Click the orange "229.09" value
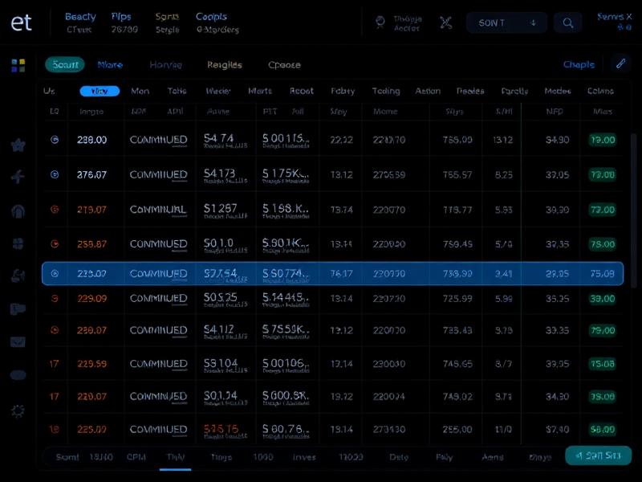The height and width of the screenshot is (482, 642). (x=91, y=298)
